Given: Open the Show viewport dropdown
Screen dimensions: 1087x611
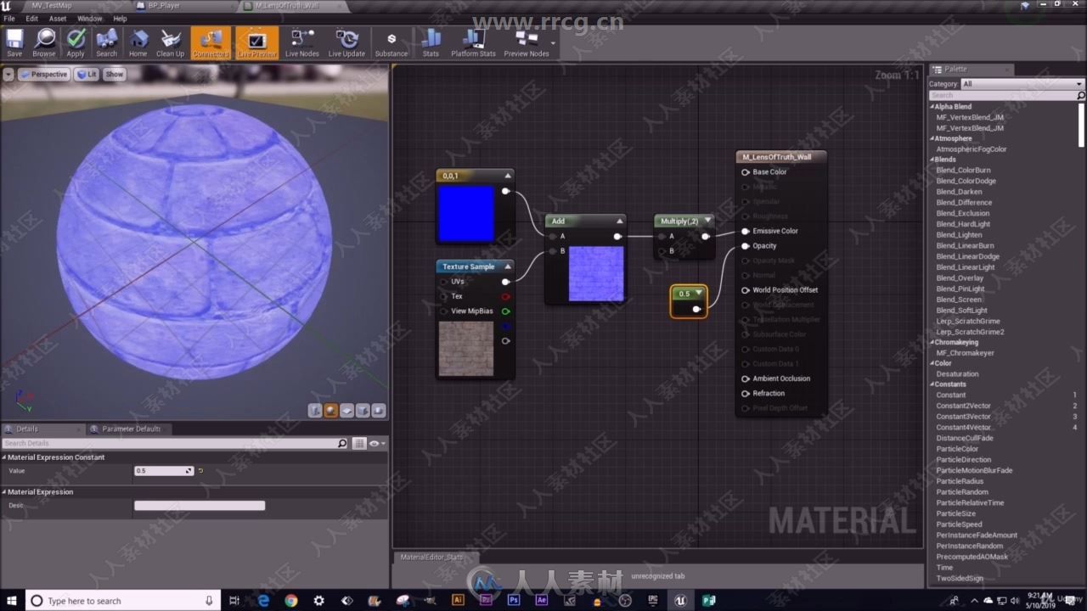Looking at the screenshot, I should pyautogui.click(x=114, y=74).
